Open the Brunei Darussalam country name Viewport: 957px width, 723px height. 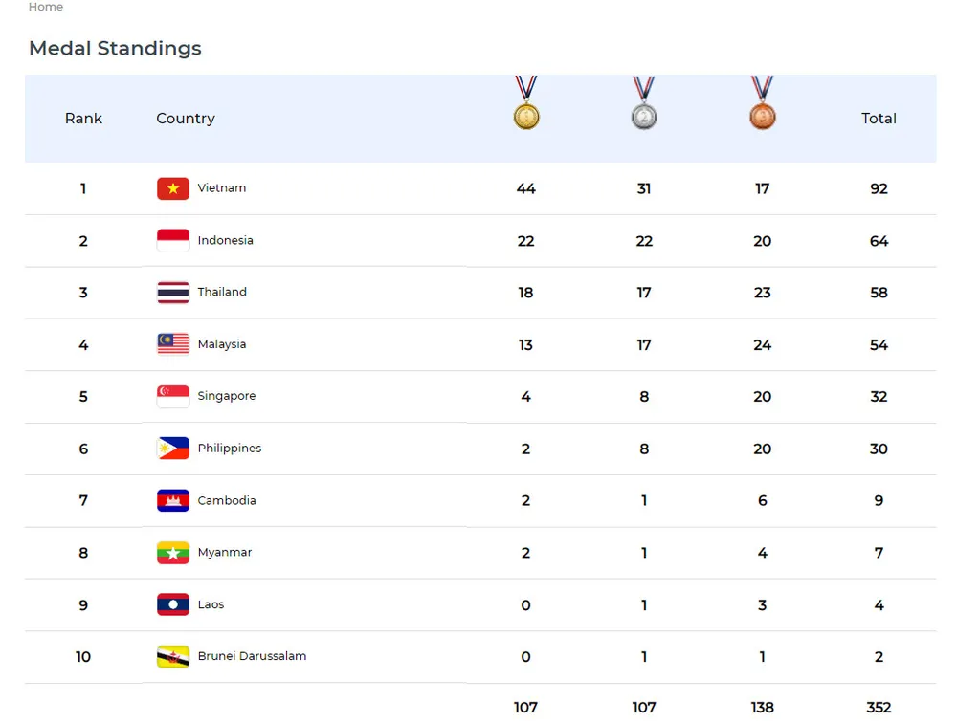(x=252, y=656)
